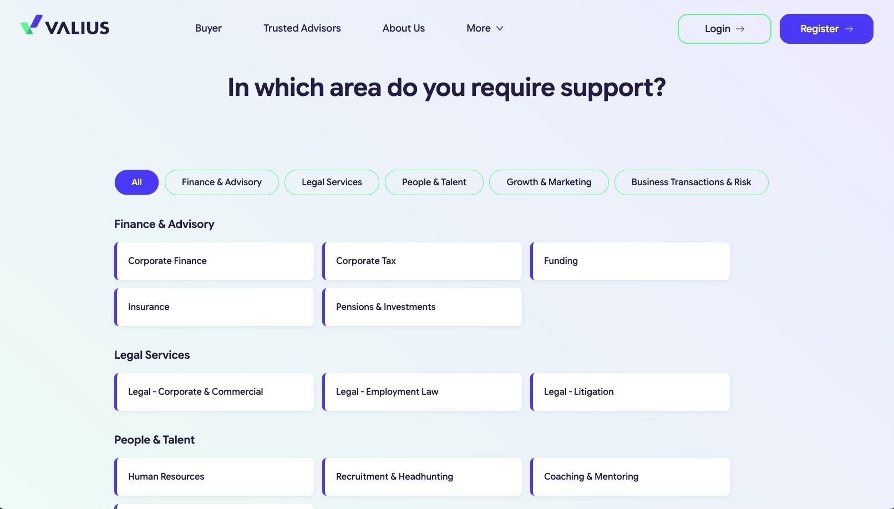
Task: Filter by People & Talent
Action: click(434, 182)
